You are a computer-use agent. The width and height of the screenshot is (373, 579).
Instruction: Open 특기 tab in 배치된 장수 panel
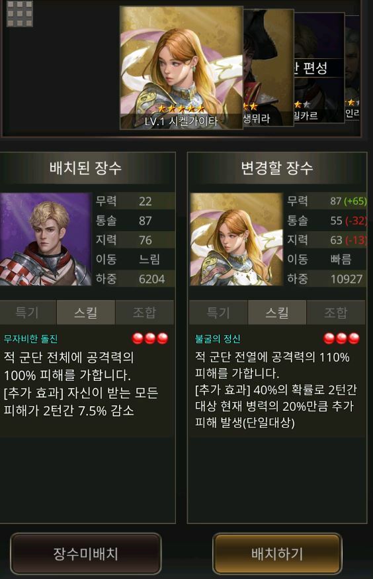coord(27,313)
